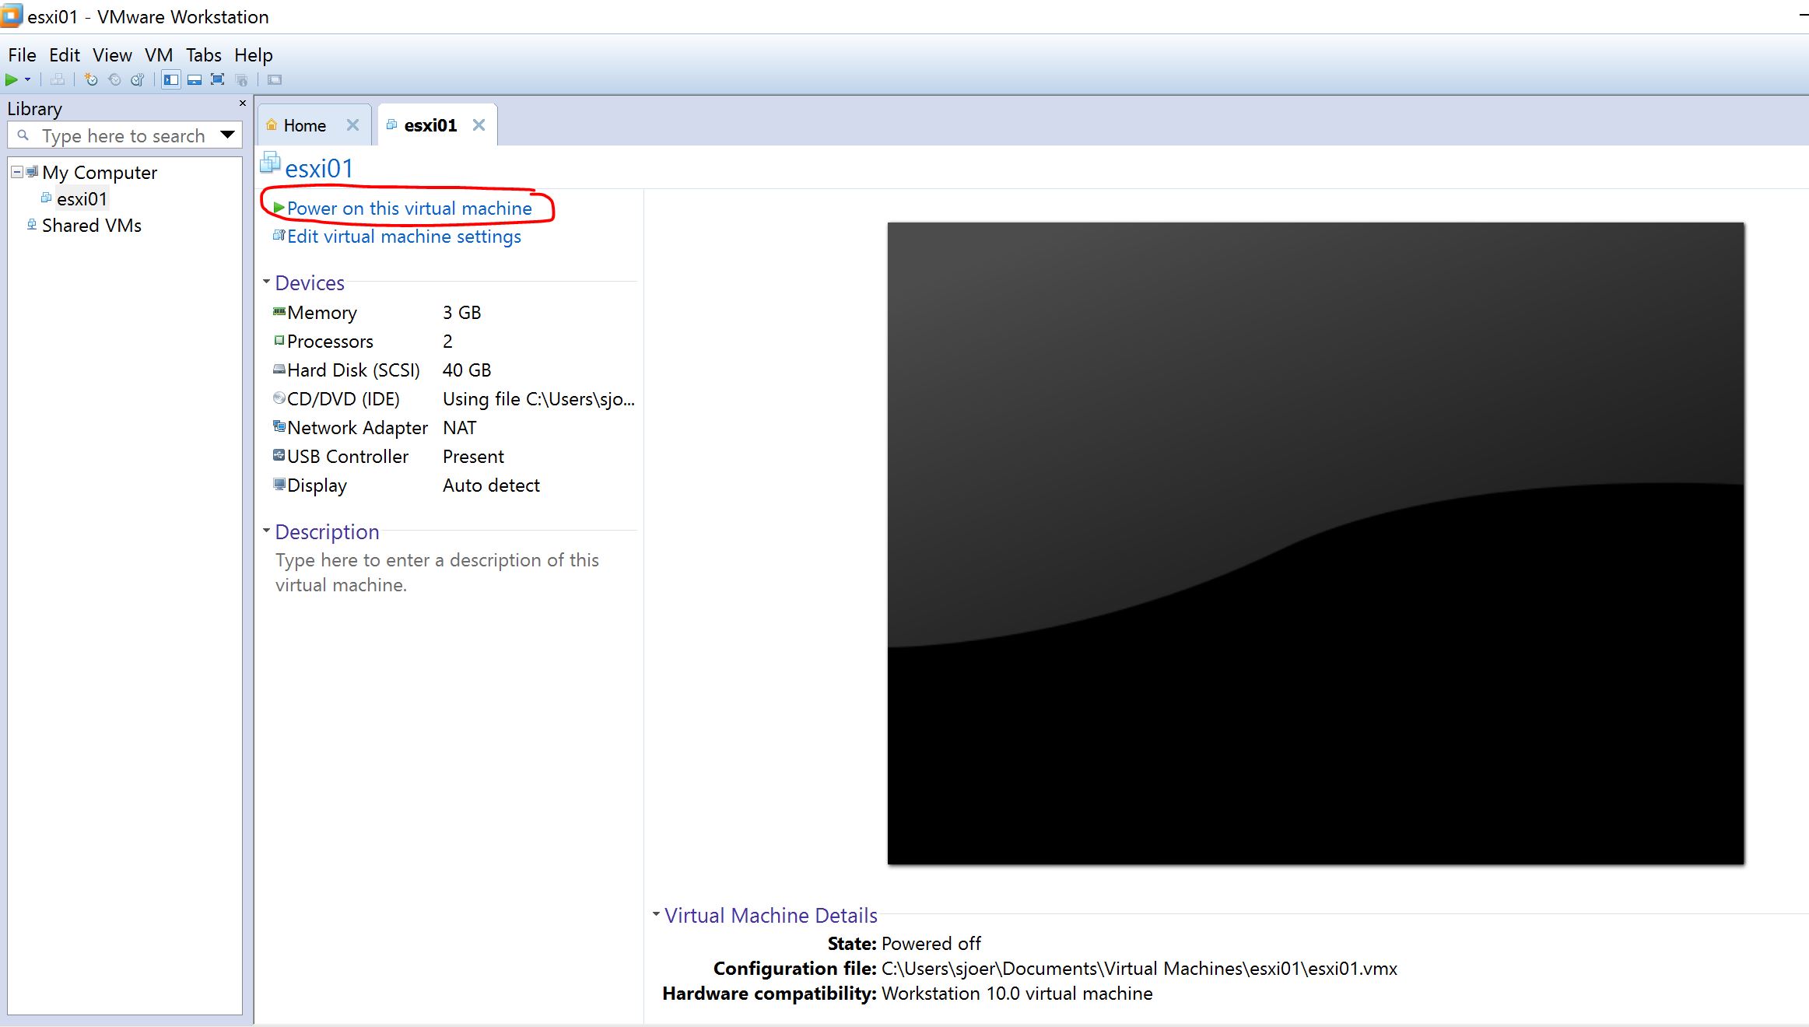Open power options dropdown arrow in toolbar
Screen dimensions: 1809x1027
click(x=28, y=79)
